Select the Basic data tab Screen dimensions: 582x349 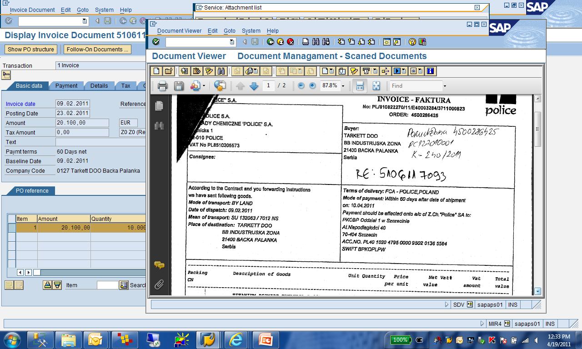(x=29, y=85)
